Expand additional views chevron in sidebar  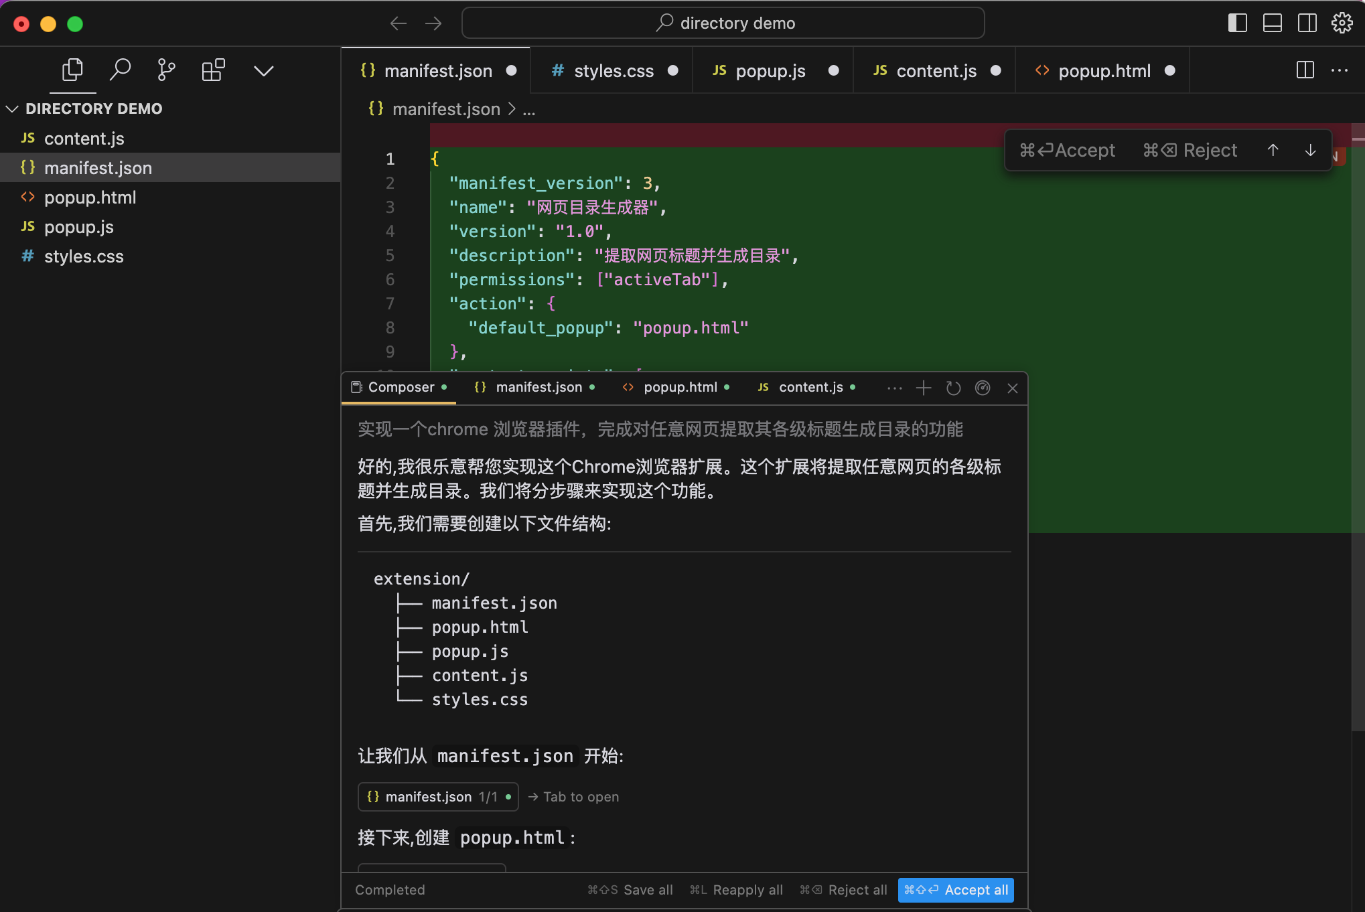tap(264, 70)
